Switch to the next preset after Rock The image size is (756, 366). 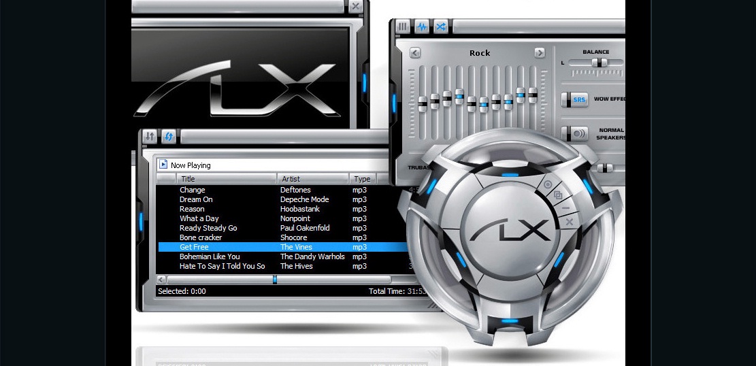pos(540,52)
